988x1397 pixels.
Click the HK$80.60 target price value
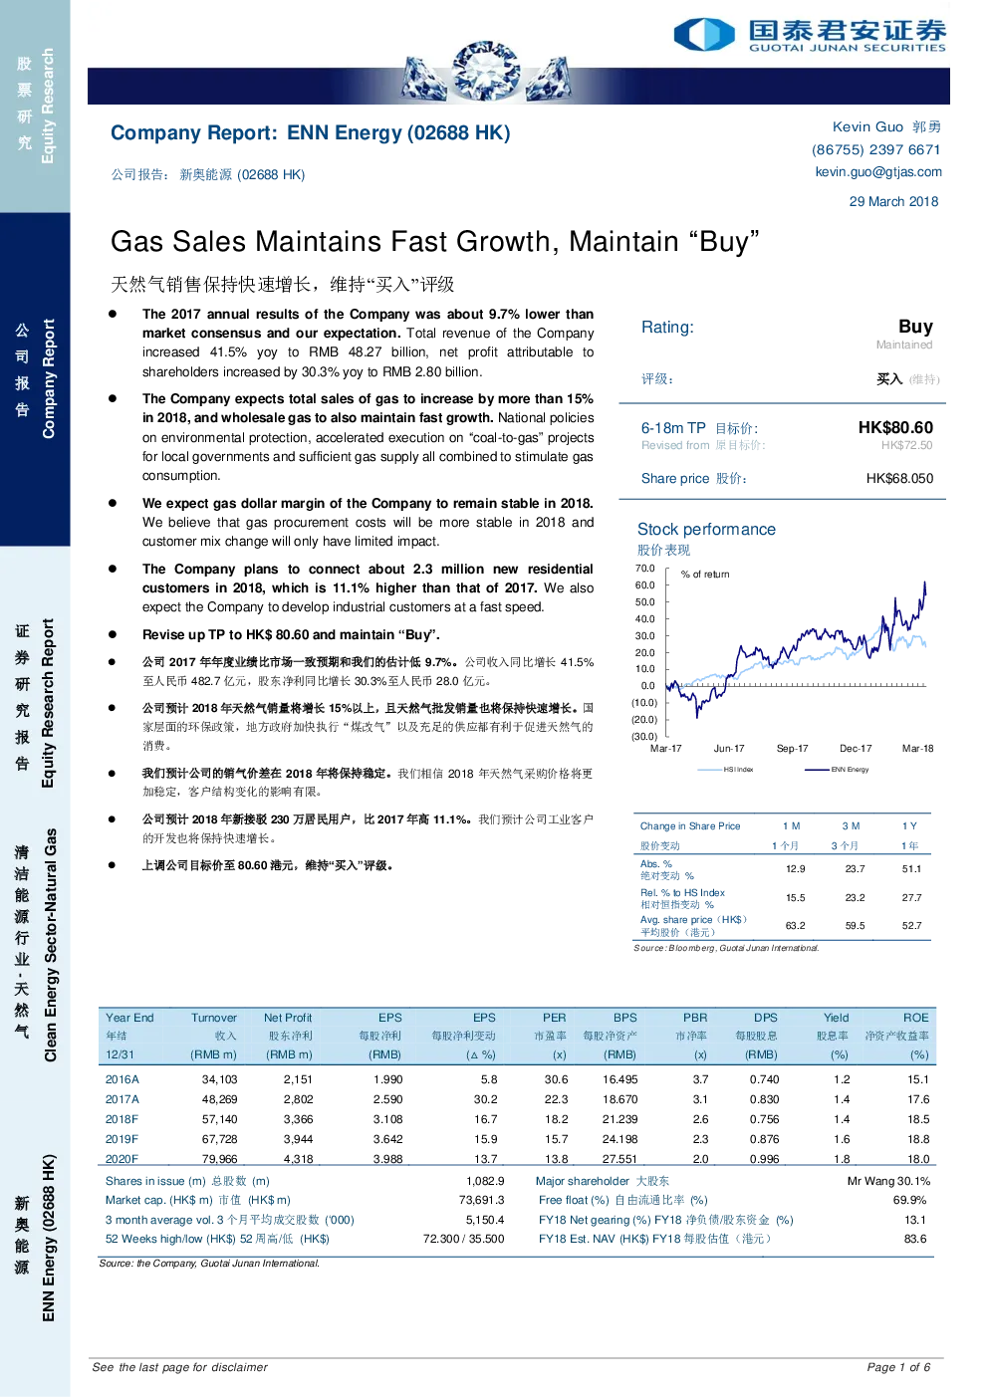[895, 427]
